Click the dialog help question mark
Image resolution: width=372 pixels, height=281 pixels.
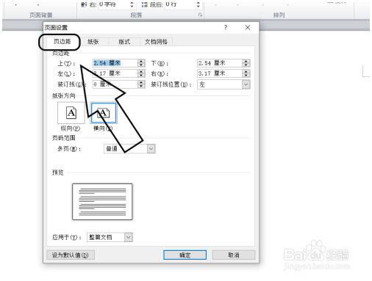click(226, 27)
